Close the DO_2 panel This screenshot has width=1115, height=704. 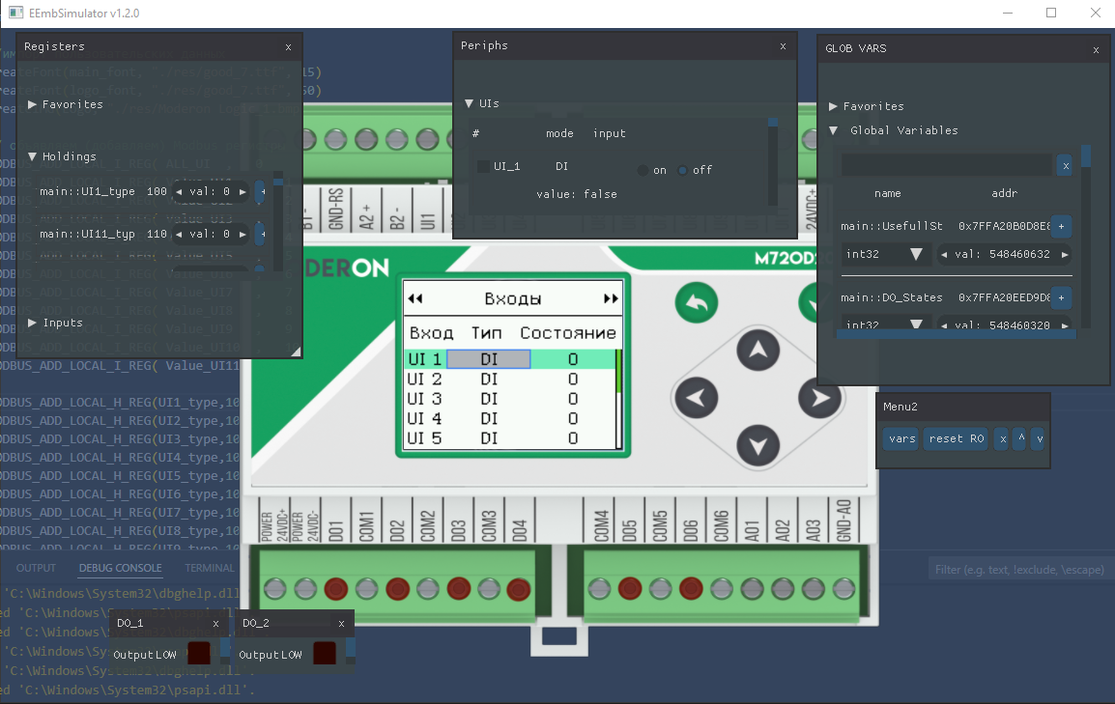point(341,624)
